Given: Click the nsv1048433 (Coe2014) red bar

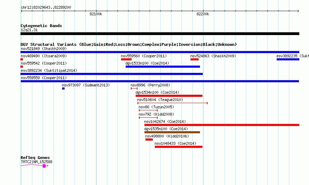Looking at the screenshot, I should click(x=178, y=147).
